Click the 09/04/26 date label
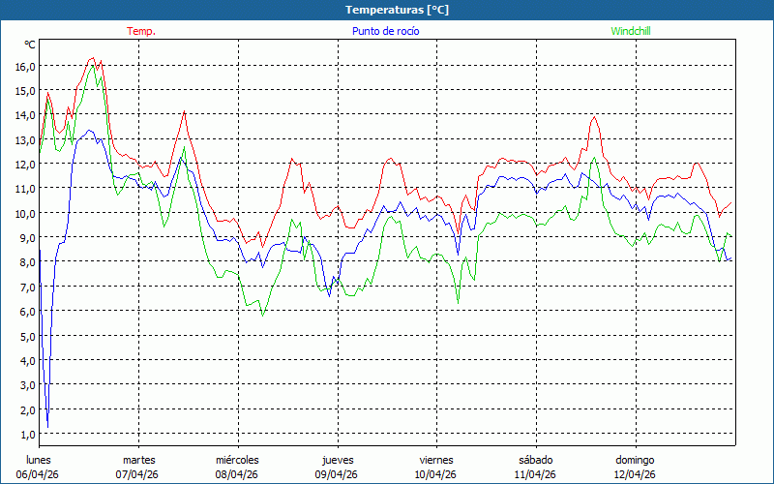This screenshot has width=774, height=484. point(337,474)
